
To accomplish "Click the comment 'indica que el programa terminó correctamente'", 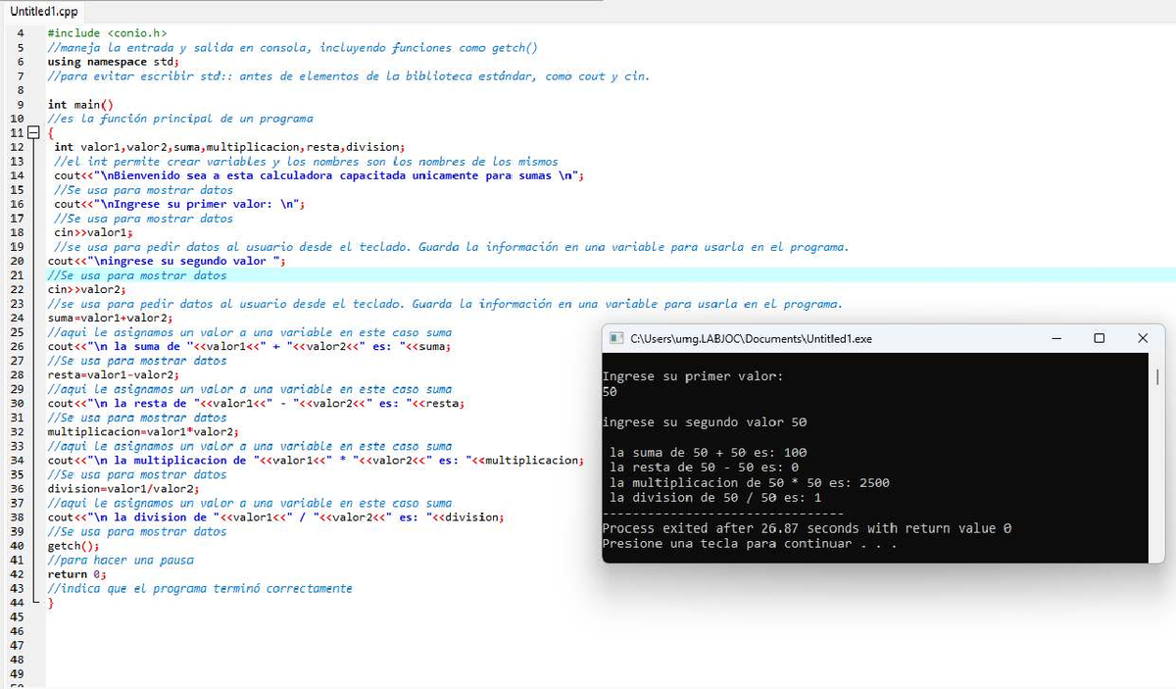I will (200, 589).
